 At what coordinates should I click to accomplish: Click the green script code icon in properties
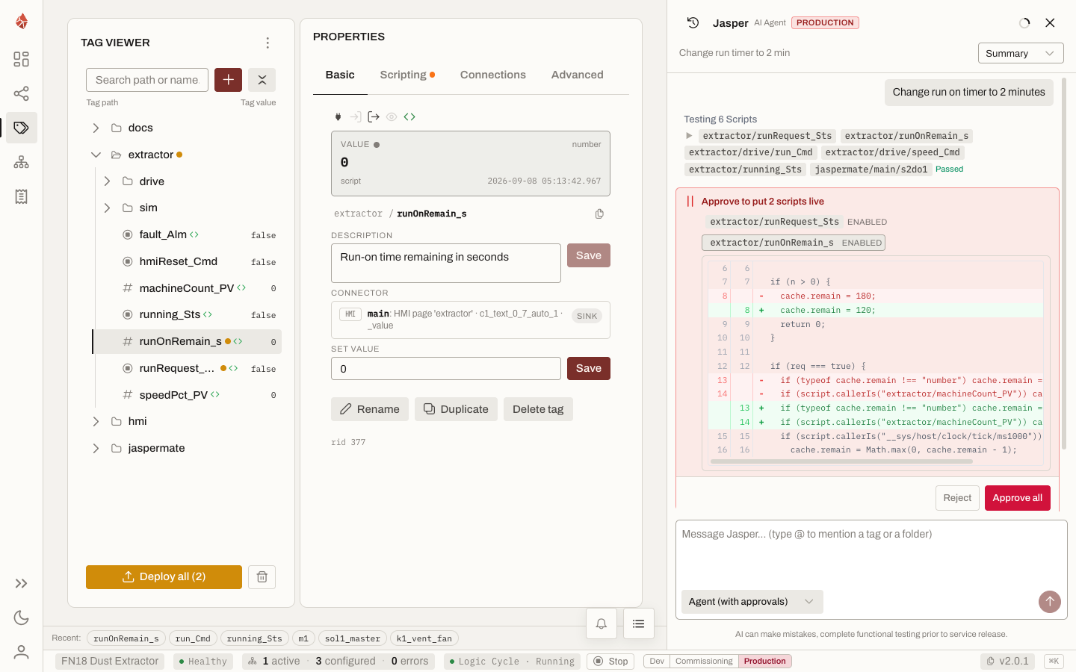409,116
